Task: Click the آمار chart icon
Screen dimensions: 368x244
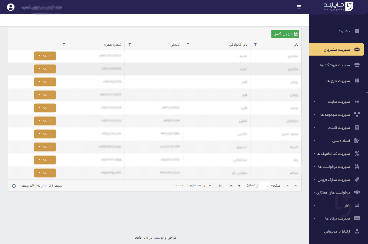Action: point(357,205)
